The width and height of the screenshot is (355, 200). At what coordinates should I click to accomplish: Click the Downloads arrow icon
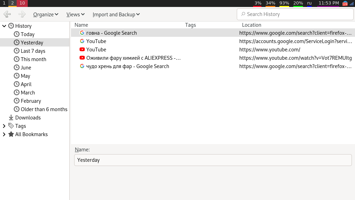11,117
